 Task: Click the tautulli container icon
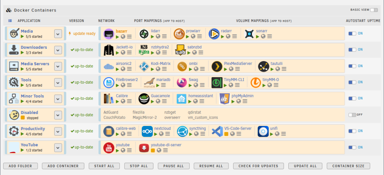[x=263, y=66]
